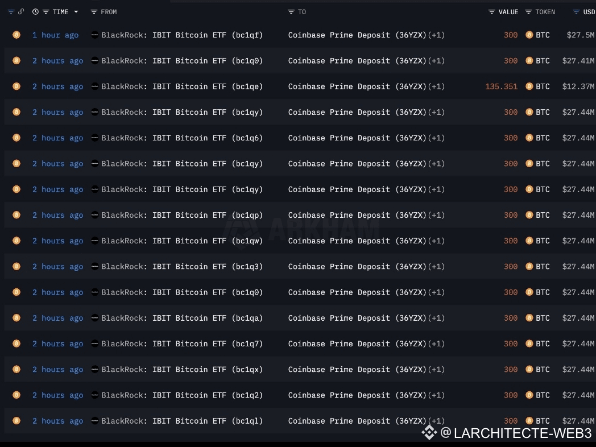
Task: Sort by the TIME column header
Action: tap(60, 12)
